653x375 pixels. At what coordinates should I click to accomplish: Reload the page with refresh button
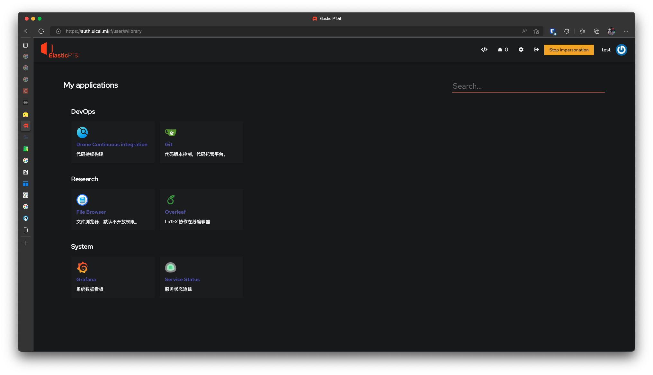[41, 31]
